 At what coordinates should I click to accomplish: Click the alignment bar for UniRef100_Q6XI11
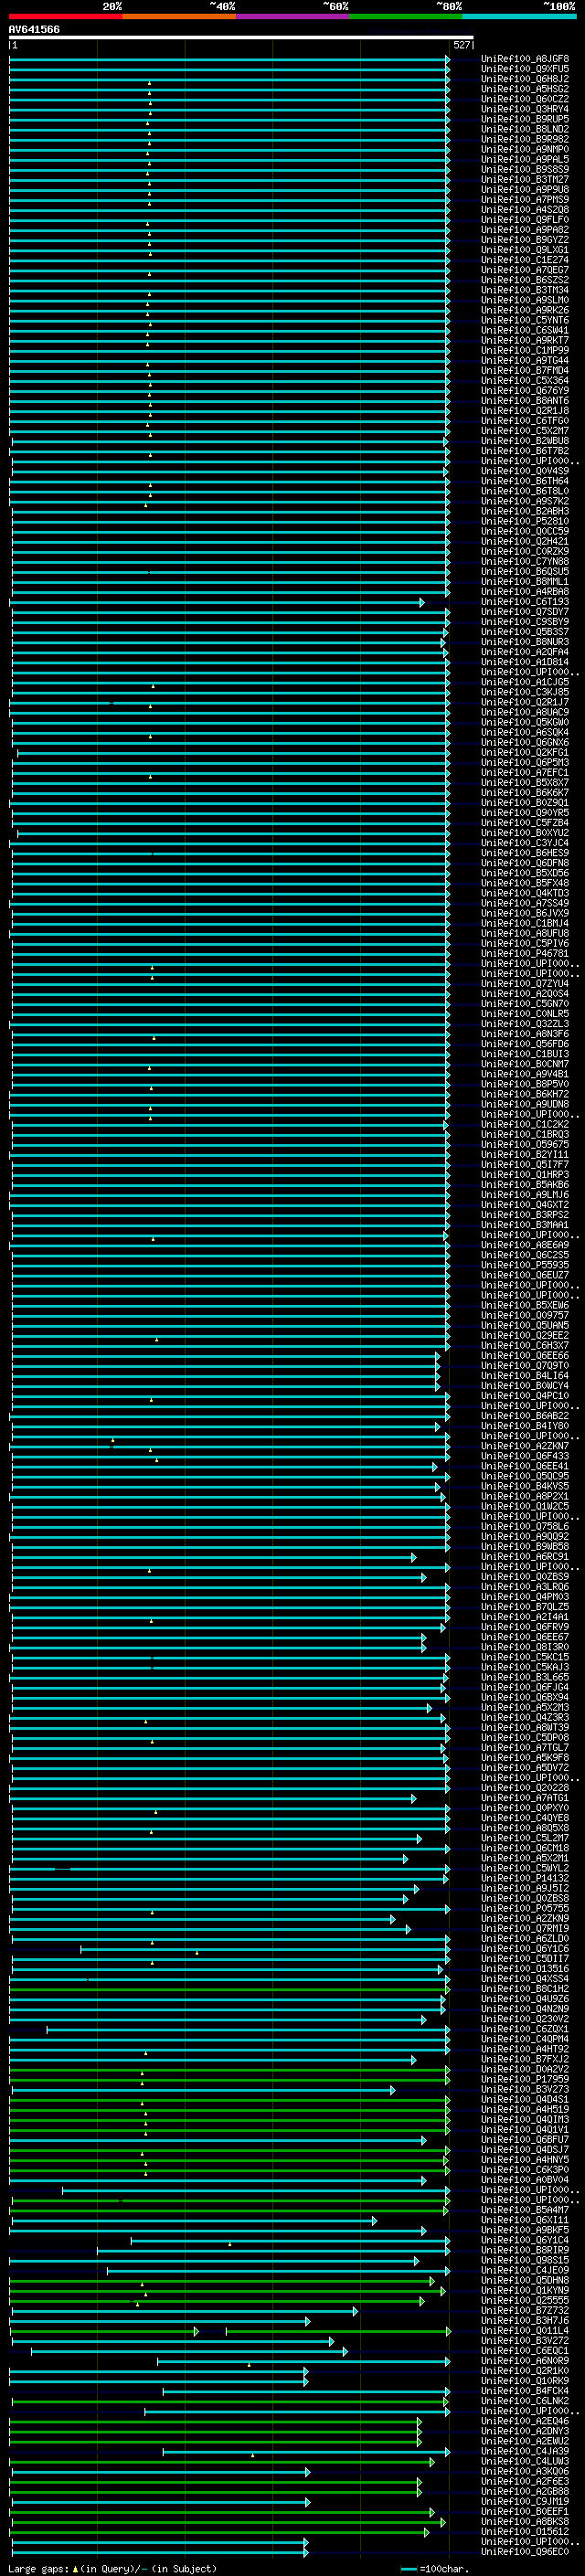(194, 2220)
